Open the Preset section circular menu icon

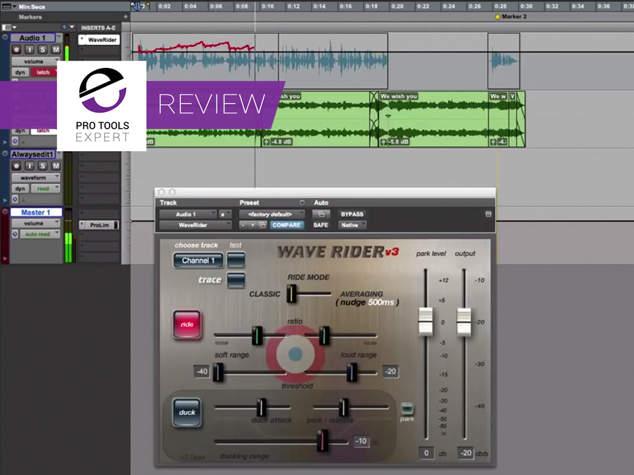click(x=302, y=203)
